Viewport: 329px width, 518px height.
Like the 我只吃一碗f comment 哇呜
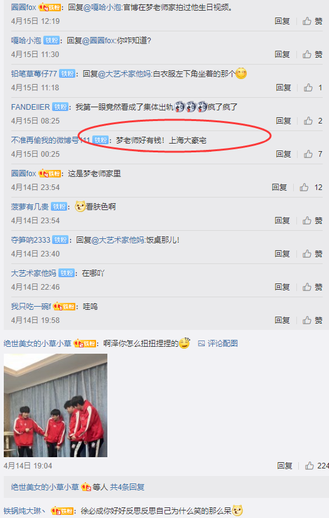pos(312,320)
